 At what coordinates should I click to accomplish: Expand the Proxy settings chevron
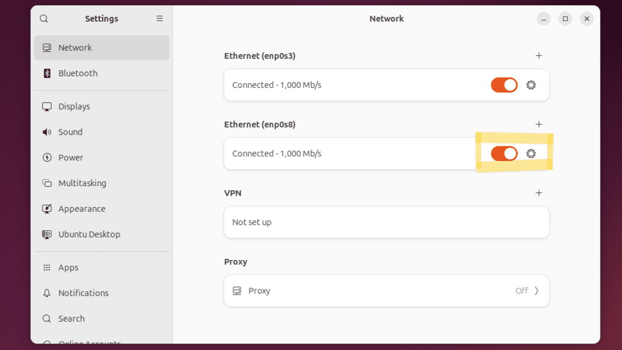coord(537,291)
